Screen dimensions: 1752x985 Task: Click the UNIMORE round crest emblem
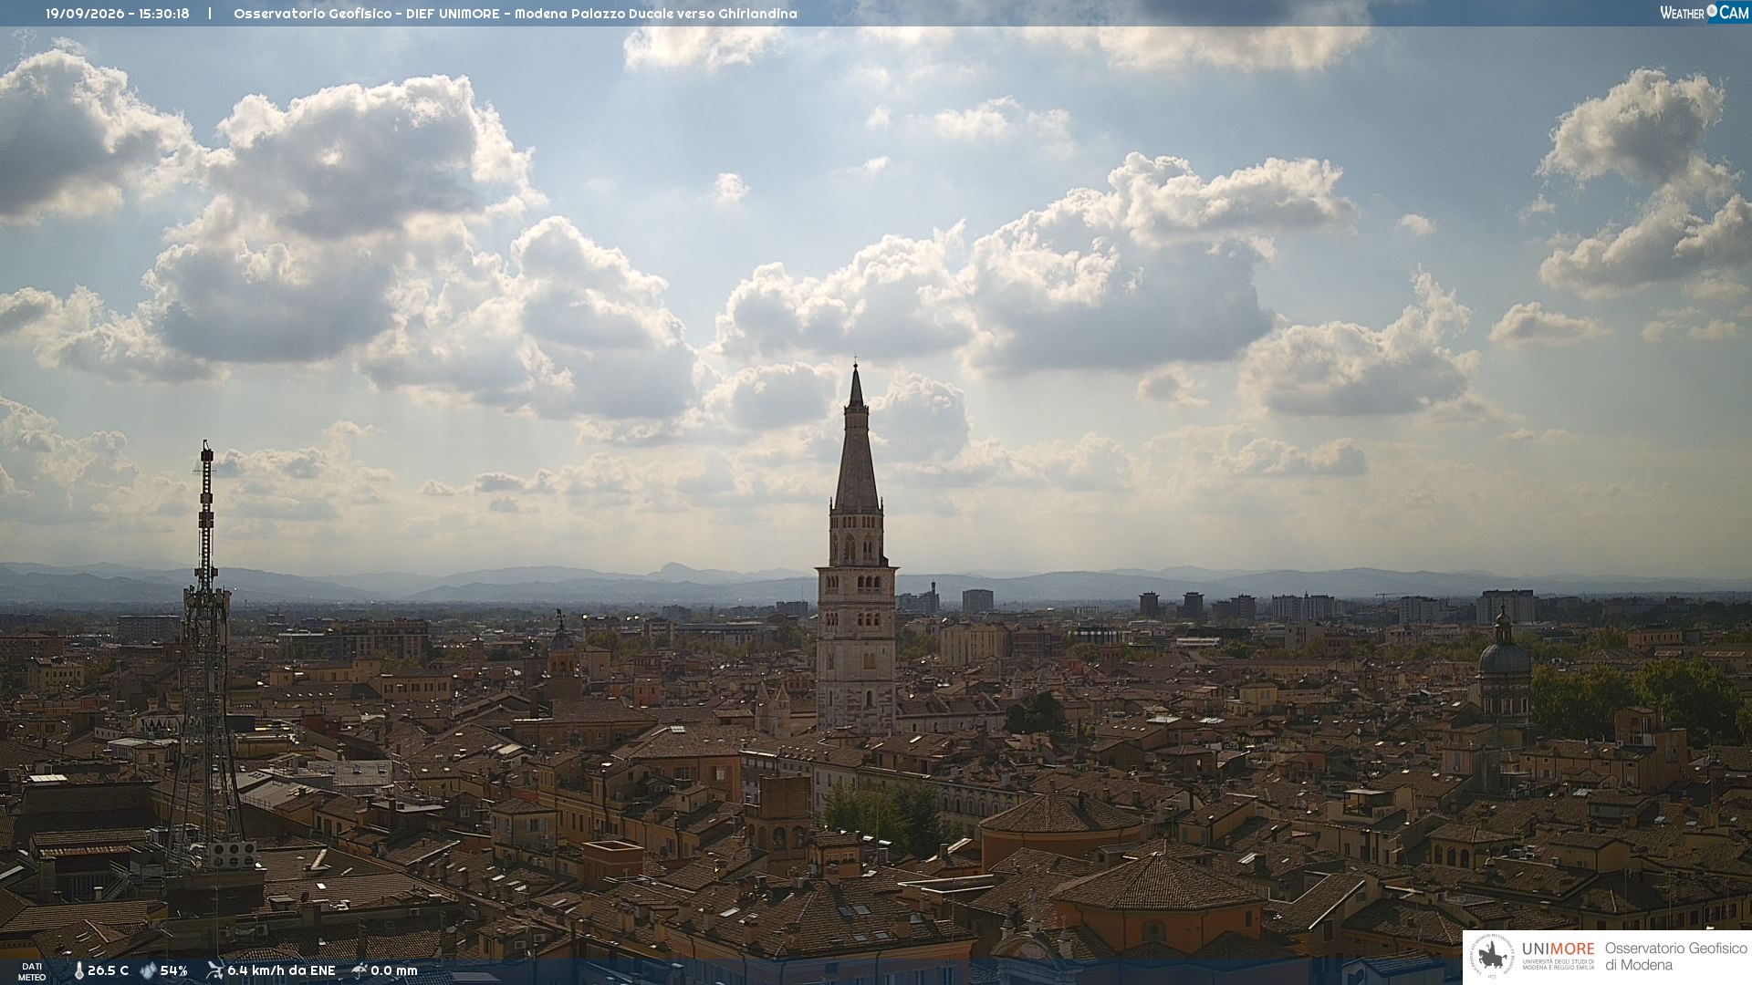click(x=1492, y=957)
